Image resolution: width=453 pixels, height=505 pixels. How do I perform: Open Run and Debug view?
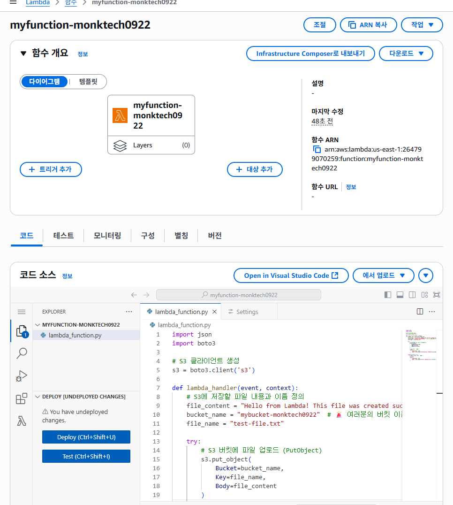tap(22, 376)
